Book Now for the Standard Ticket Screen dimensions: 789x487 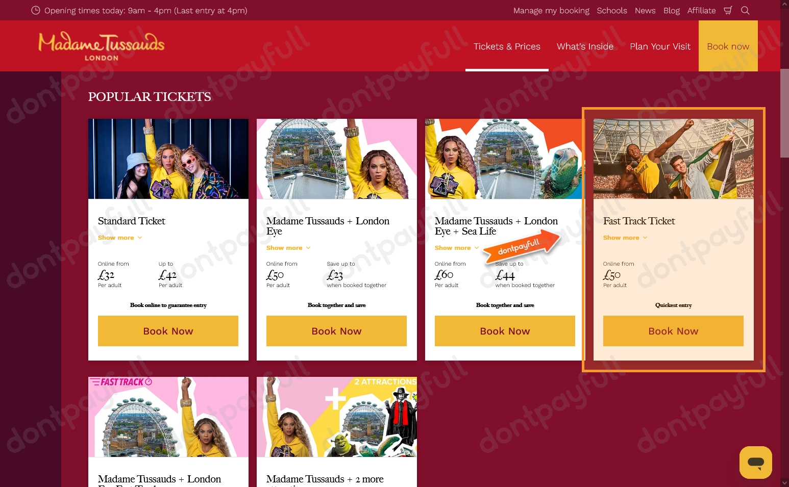click(x=168, y=331)
